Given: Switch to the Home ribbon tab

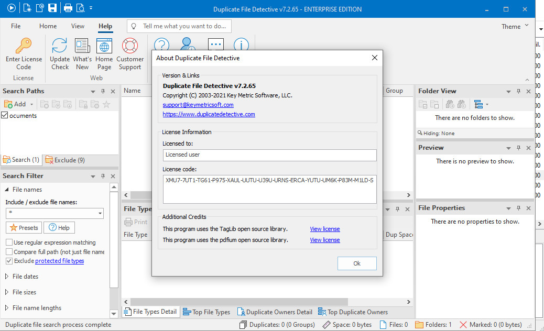Looking at the screenshot, I should pyautogui.click(x=48, y=26).
